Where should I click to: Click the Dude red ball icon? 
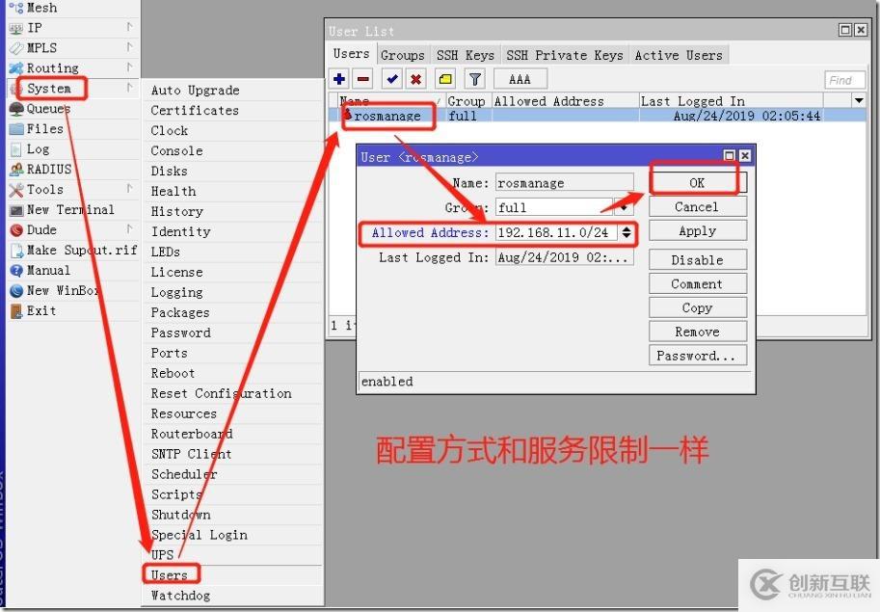[15, 230]
